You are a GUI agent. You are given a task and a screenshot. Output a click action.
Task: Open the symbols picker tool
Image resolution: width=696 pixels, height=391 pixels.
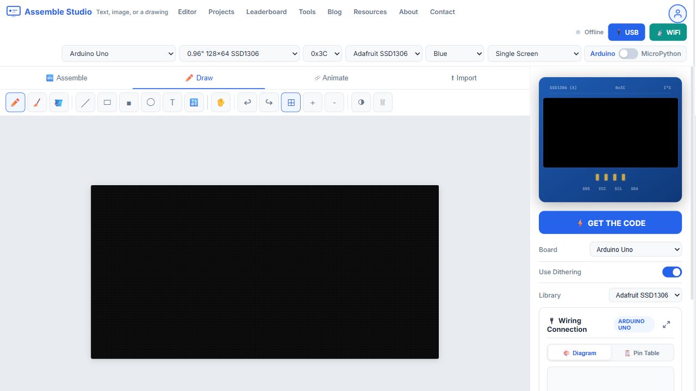click(x=194, y=102)
